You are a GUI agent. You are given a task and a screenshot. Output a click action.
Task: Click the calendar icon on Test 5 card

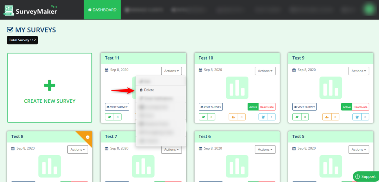pos(294,148)
